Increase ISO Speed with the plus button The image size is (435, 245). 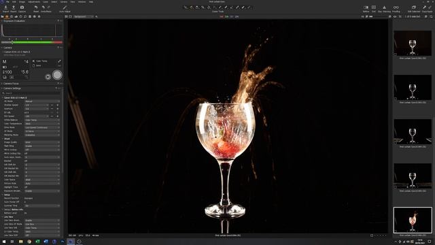tap(57, 116)
